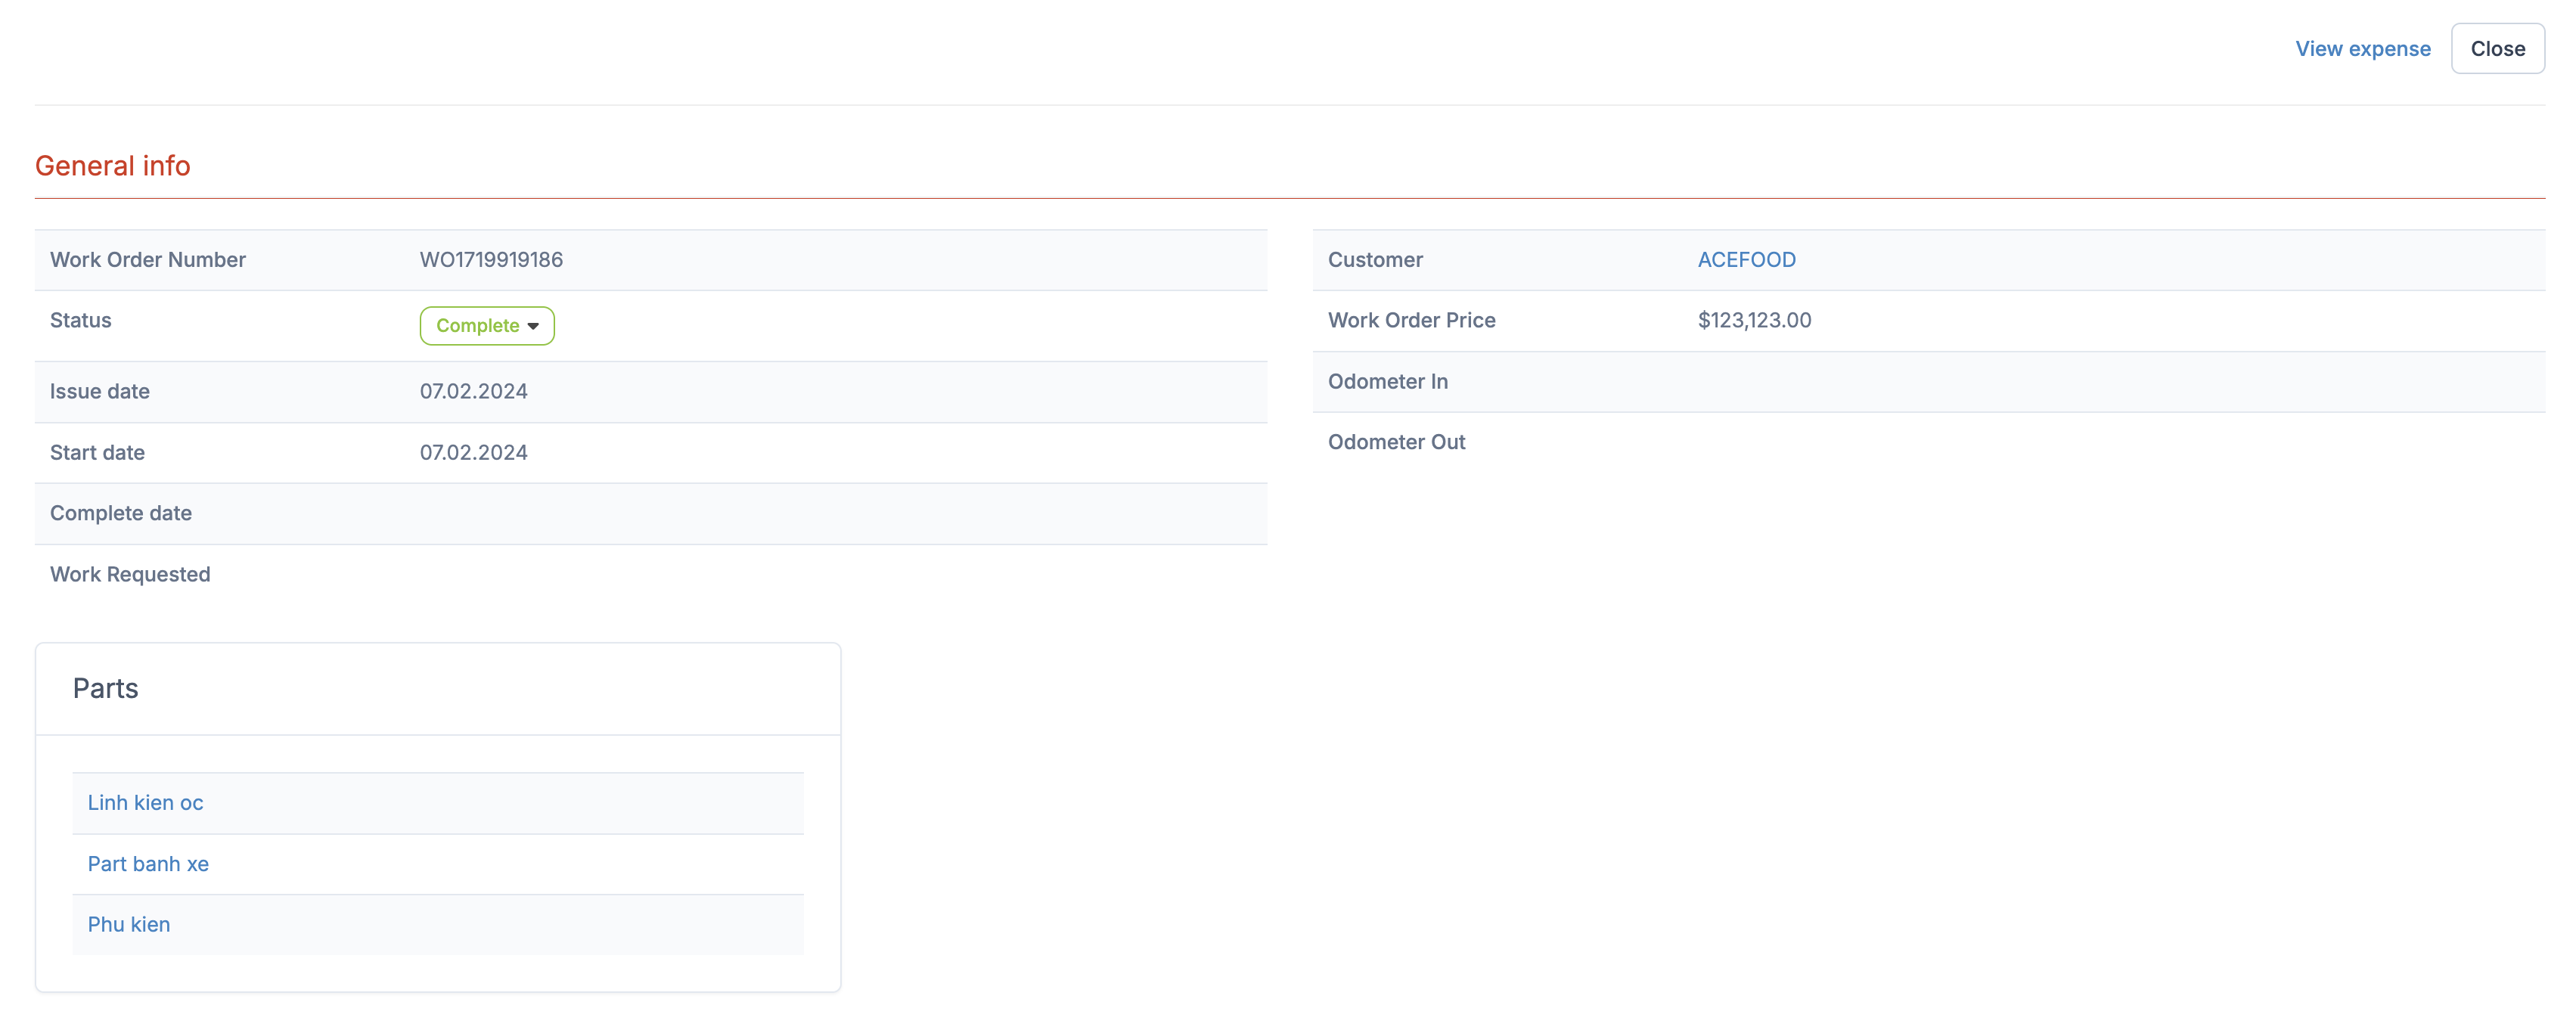Screen dimensions: 2576x1036
Task: Click the Issue date value 07.02.2024
Action: click(x=473, y=392)
